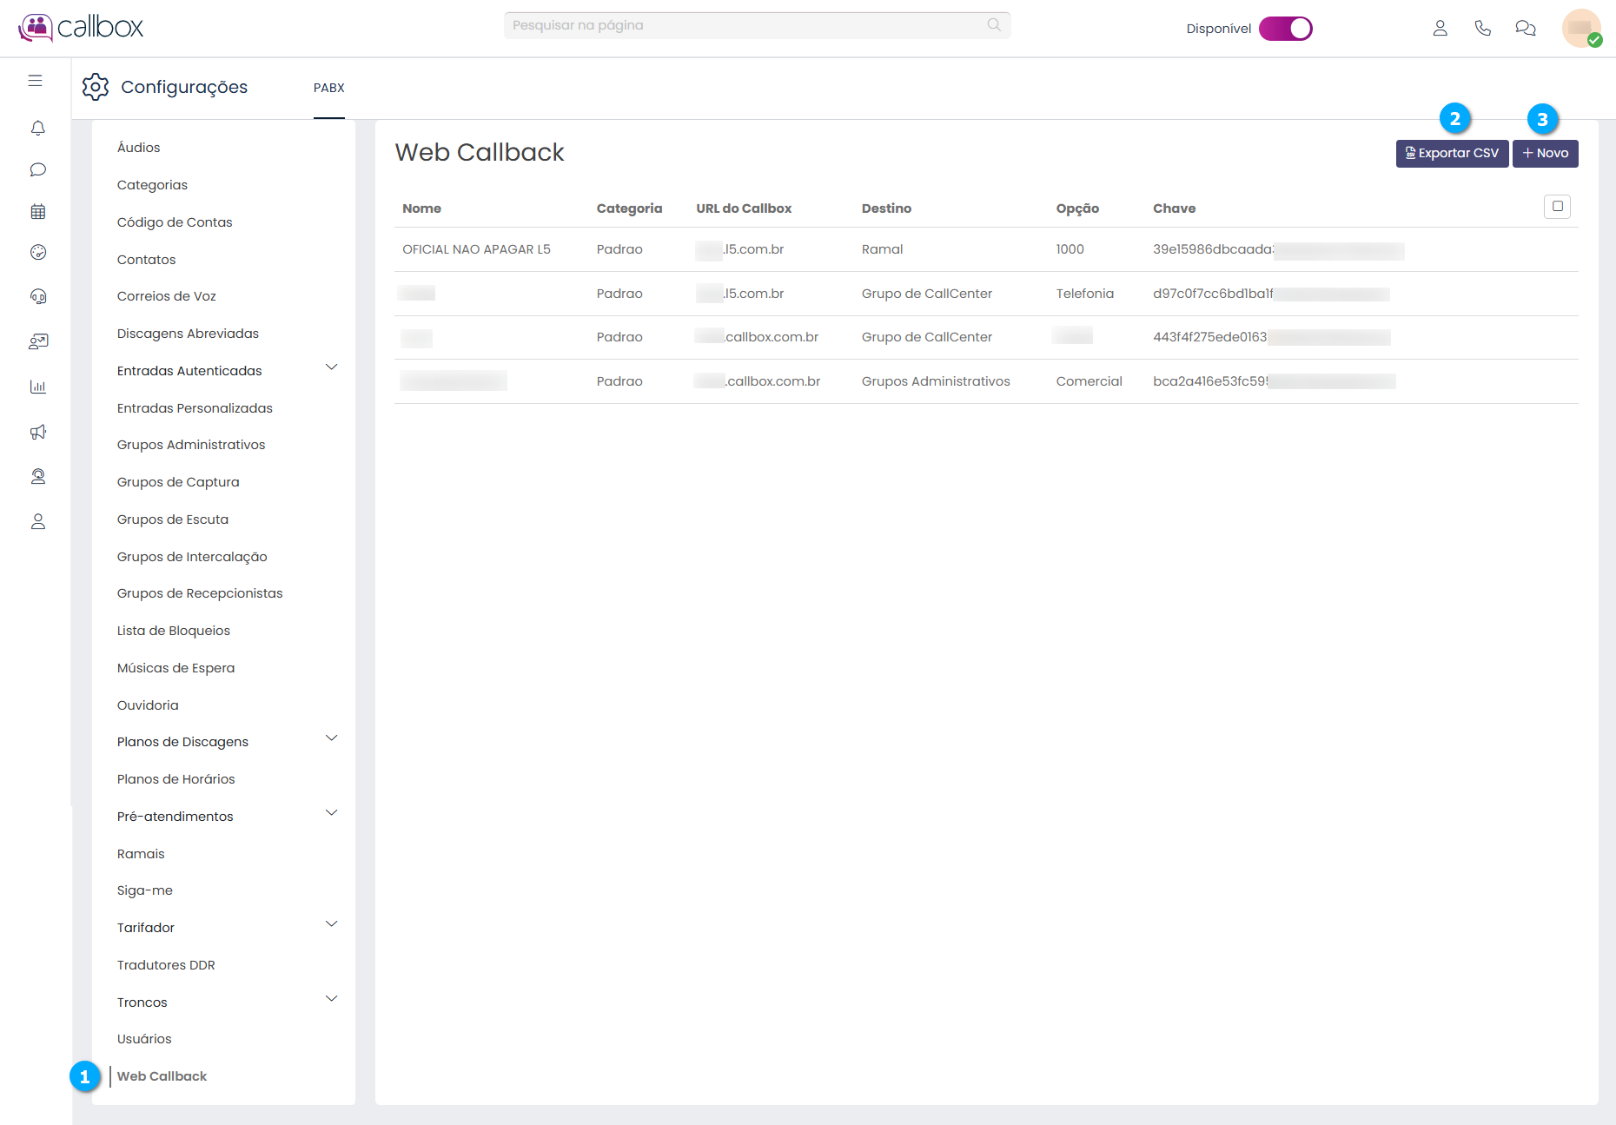This screenshot has width=1616, height=1125.
Task: Click the headset icon in left sidebar
Action: pyautogui.click(x=37, y=297)
